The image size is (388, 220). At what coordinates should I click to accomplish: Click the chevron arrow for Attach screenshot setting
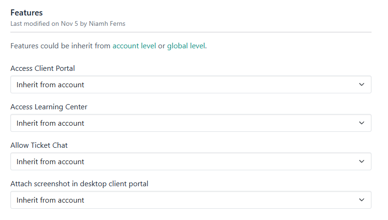click(361, 200)
